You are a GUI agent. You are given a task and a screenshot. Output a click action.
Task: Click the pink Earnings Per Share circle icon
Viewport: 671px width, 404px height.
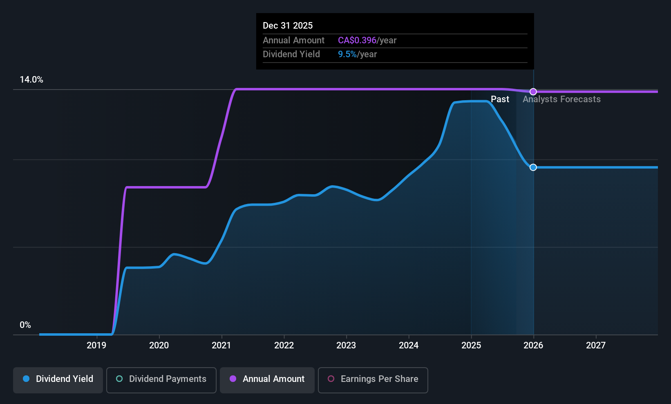(x=331, y=379)
